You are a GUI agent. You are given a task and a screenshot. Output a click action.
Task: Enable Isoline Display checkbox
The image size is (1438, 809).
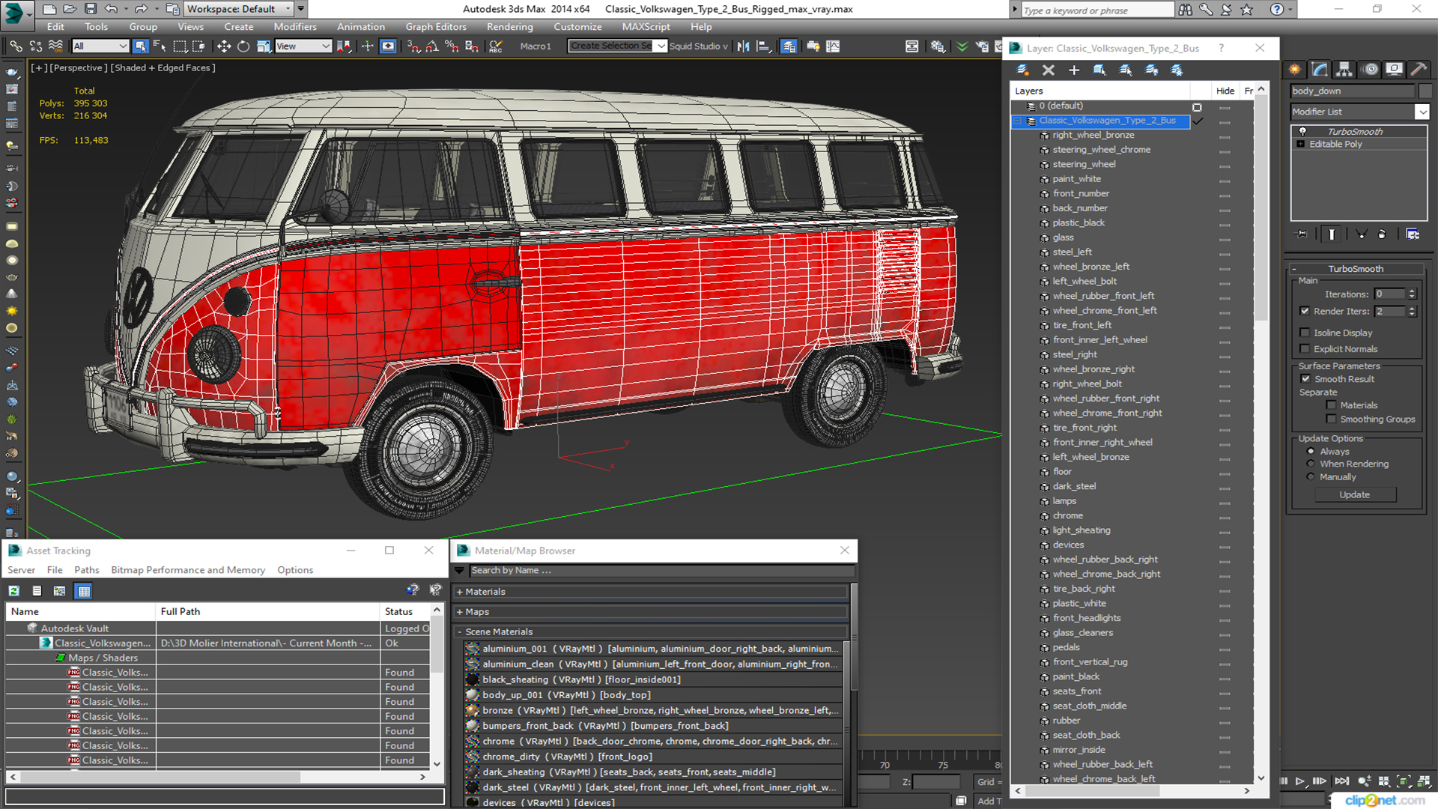[x=1305, y=333]
